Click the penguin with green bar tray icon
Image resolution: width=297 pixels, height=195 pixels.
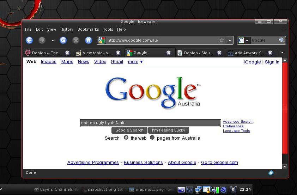click(x=215, y=189)
